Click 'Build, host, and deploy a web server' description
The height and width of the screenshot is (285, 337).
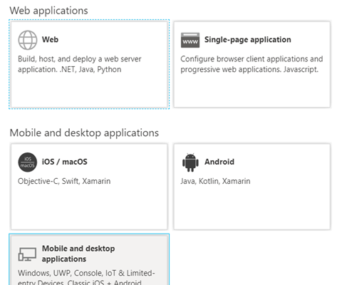(x=80, y=64)
